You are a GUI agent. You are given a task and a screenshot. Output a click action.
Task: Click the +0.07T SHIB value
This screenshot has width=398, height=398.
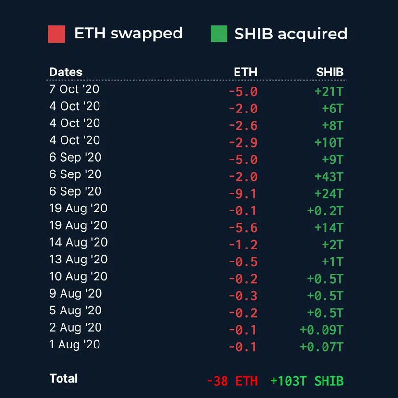(321, 347)
